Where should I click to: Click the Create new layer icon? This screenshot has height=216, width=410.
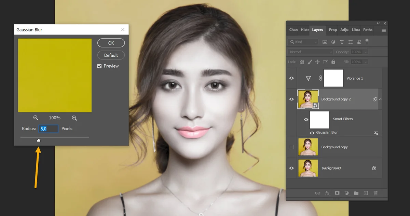pyautogui.click(x=366, y=193)
